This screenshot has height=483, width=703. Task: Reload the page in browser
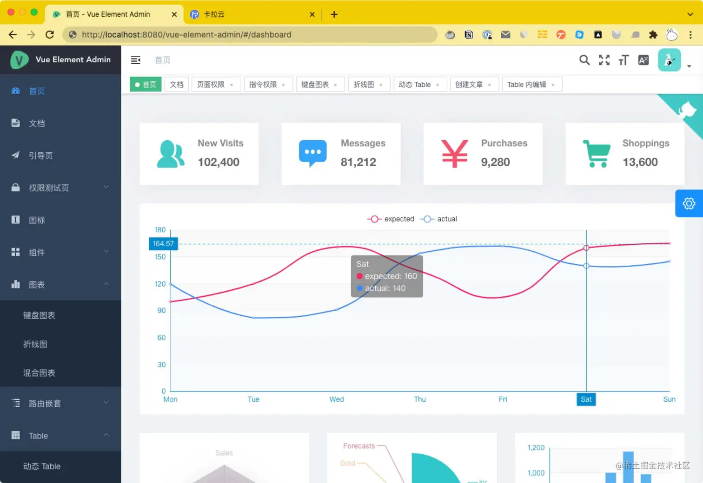[50, 34]
